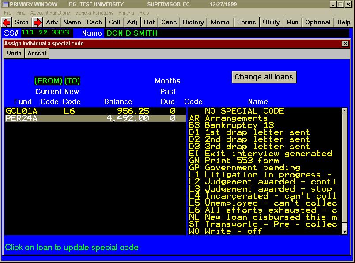Click the SS# field 111 22 3333

click(47, 33)
